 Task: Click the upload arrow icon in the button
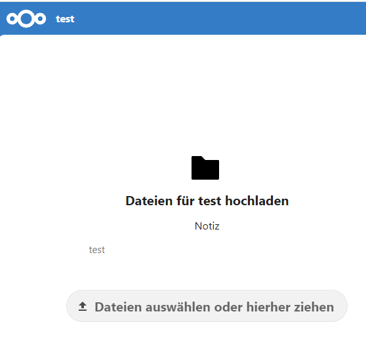coord(83,307)
